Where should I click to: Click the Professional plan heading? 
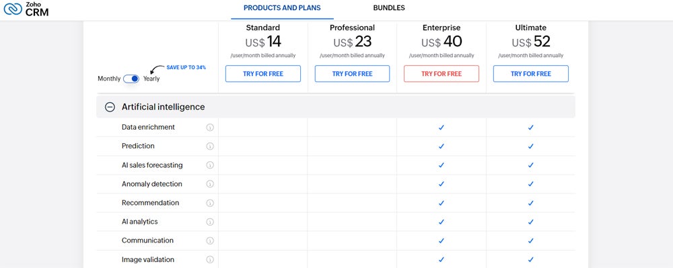coord(353,28)
